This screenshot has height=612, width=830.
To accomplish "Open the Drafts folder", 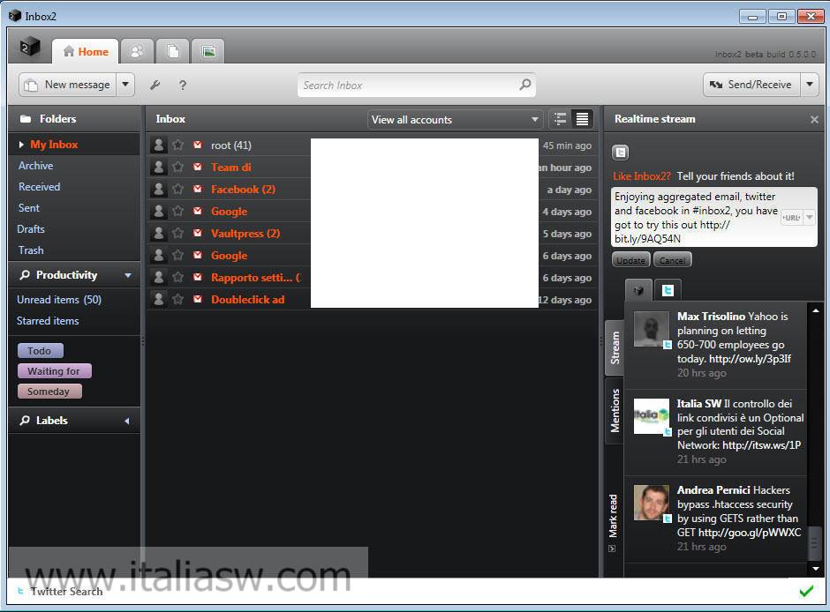I will tap(31, 229).
